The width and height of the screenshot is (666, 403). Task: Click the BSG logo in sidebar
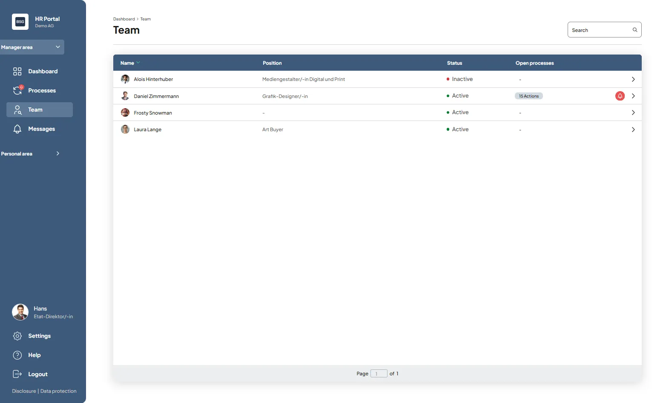click(20, 22)
